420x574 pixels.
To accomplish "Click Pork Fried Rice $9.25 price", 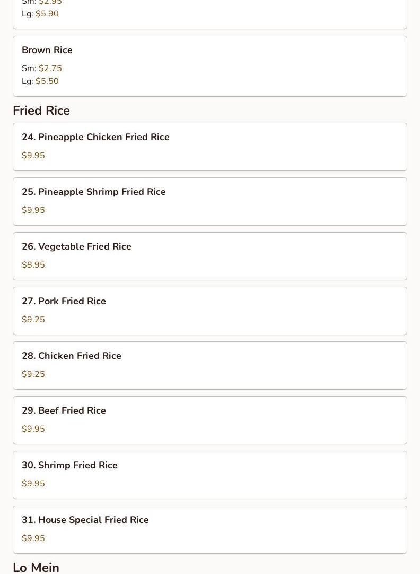I will click(x=33, y=320).
